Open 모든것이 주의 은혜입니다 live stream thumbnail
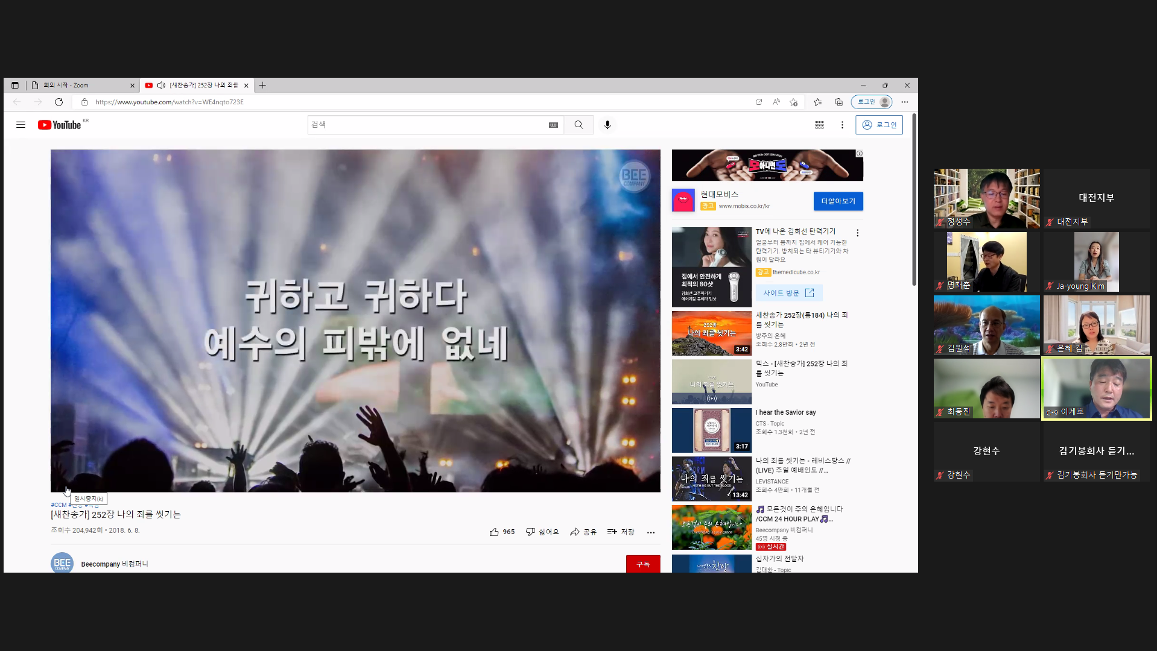This screenshot has height=651, width=1157. click(x=712, y=527)
